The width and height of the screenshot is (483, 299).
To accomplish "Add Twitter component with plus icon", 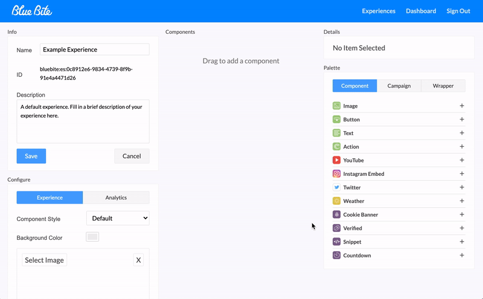I will [462, 187].
